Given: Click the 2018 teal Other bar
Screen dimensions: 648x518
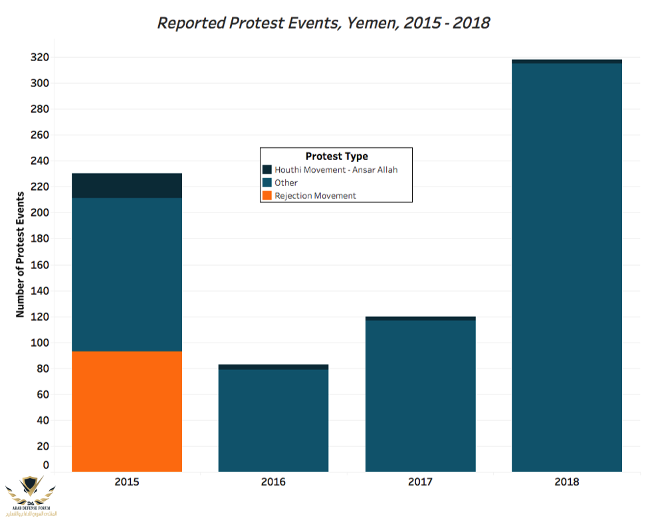Looking at the screenshot, I should click(x=566, y=267).
